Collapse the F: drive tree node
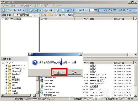 (x=3, y=63)
